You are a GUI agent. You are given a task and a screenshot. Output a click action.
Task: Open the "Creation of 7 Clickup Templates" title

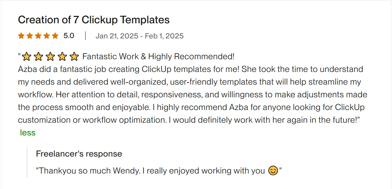94,20
